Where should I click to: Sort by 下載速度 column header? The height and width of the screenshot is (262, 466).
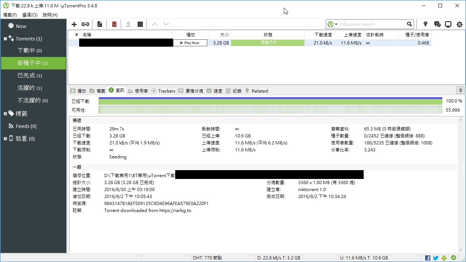[320, 35]
